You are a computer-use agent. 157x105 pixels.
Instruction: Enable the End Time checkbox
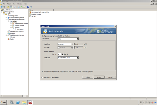coord(59,47)
